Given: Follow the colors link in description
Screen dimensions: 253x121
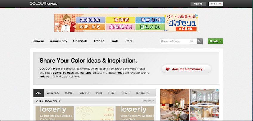Looking at the screenshot, I should pos(57,73).
